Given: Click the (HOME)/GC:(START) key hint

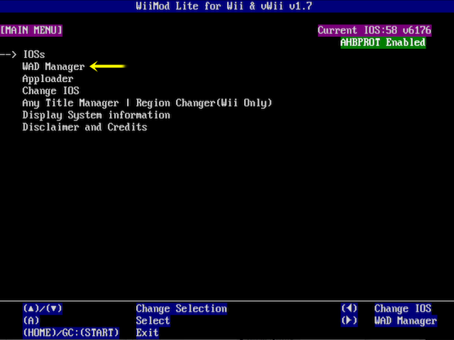Looking at the screenshot, I should tap(71, 332).
